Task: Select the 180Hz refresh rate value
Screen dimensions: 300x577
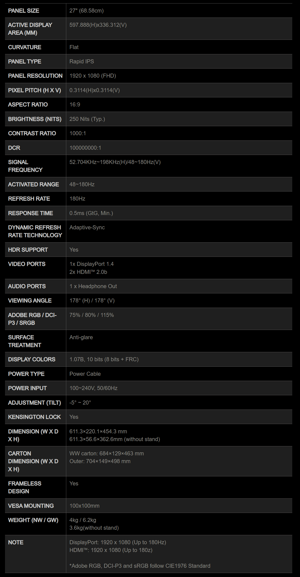Action: pos(77,199)
